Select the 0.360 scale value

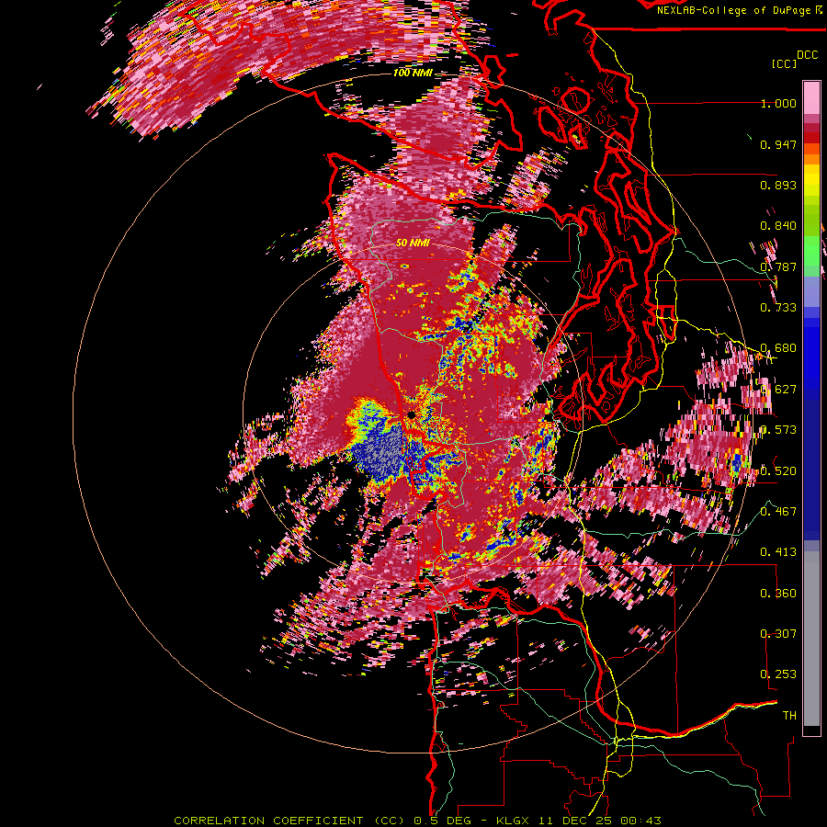(x=778, y=594)
